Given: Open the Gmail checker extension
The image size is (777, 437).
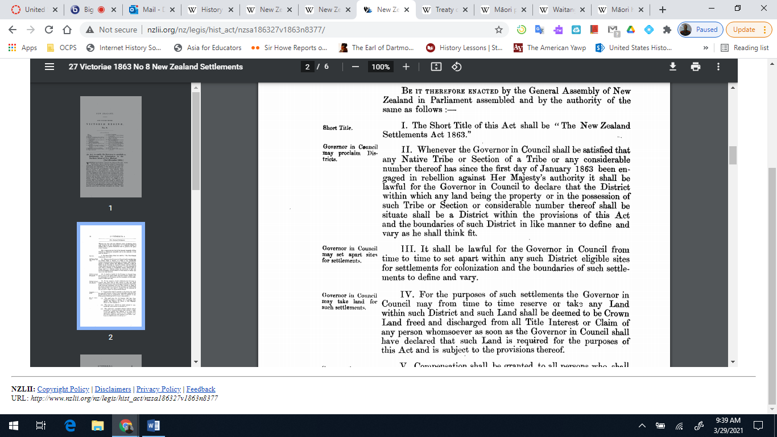Looking at the screenshot, I should [x=613, y=30].
